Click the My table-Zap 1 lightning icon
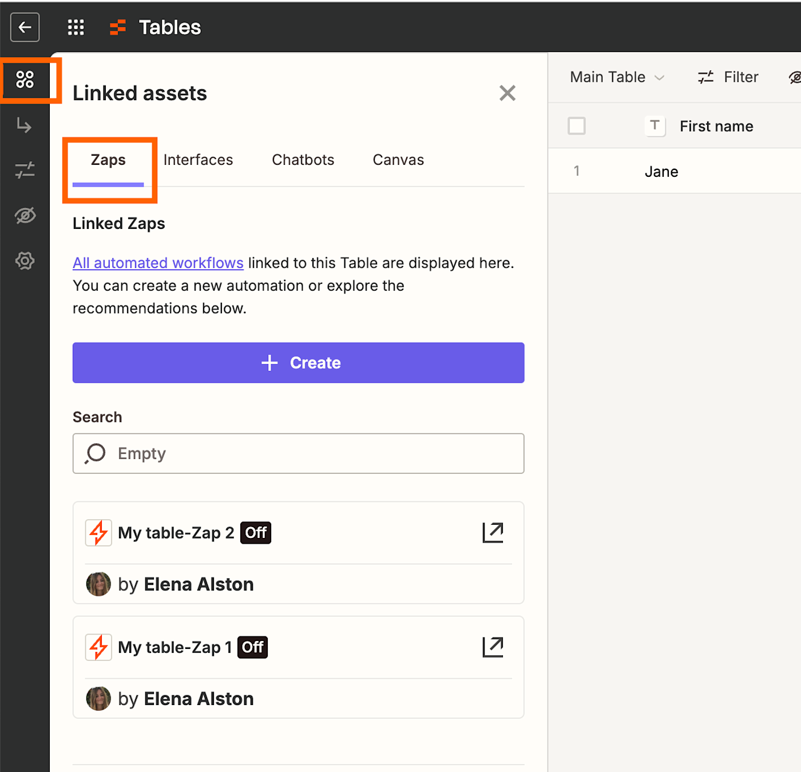Image resolution: width=801 pixels, height=772 pixels. click(98, 647)
